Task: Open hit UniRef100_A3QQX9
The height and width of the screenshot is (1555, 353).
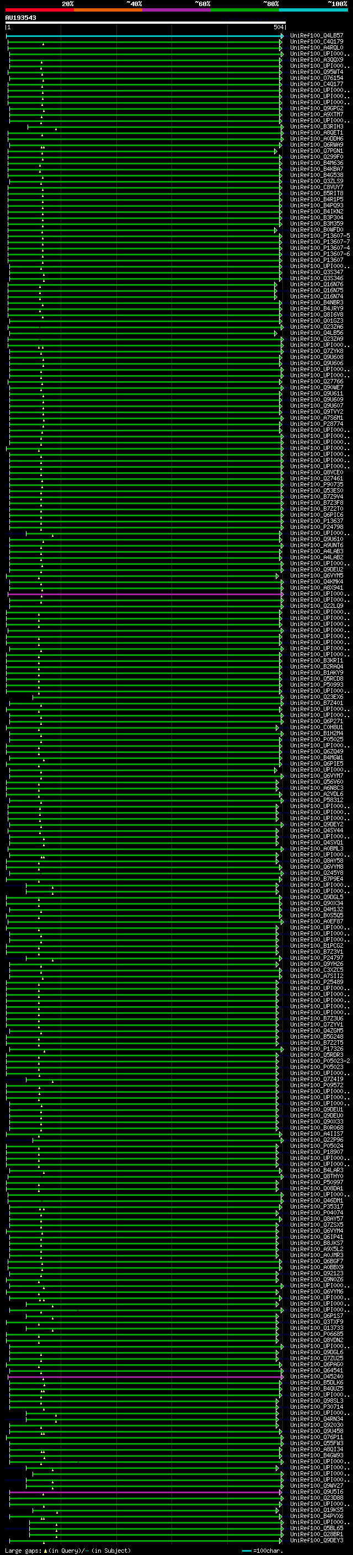Action: pos(317,60)
